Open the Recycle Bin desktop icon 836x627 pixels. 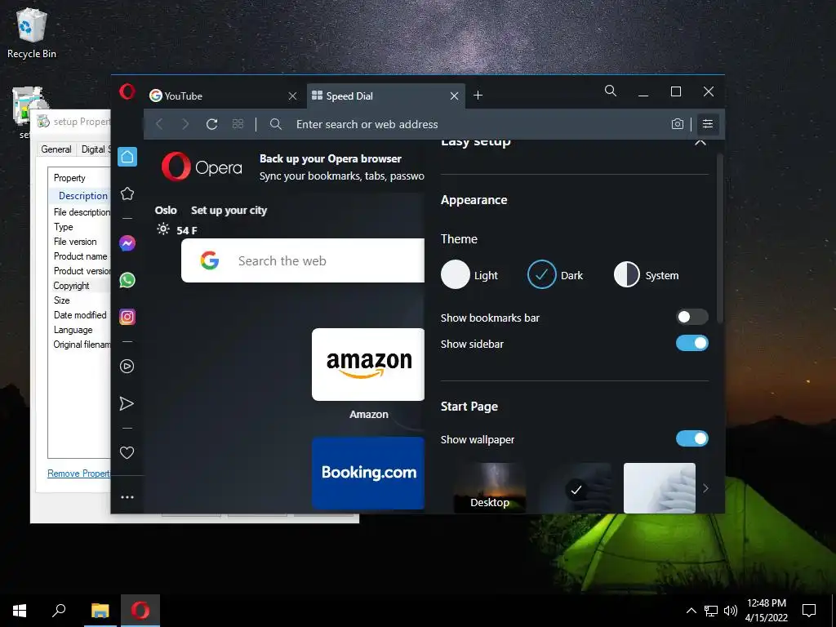[x=32, y=33]
